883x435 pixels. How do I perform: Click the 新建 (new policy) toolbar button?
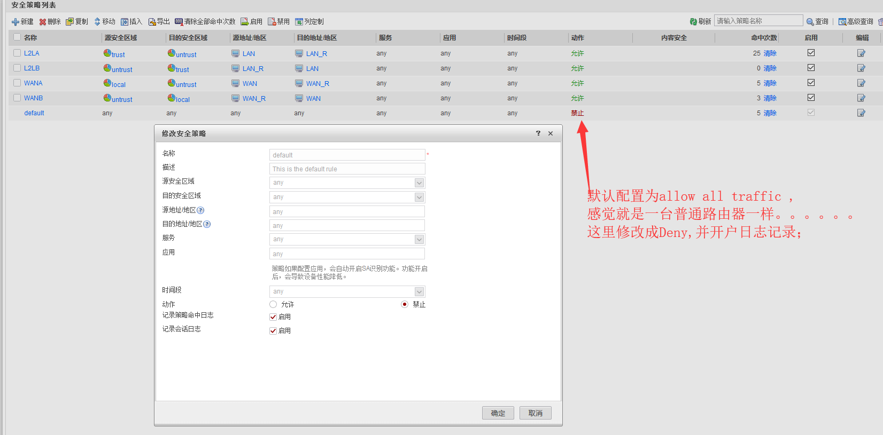(22, 22)
